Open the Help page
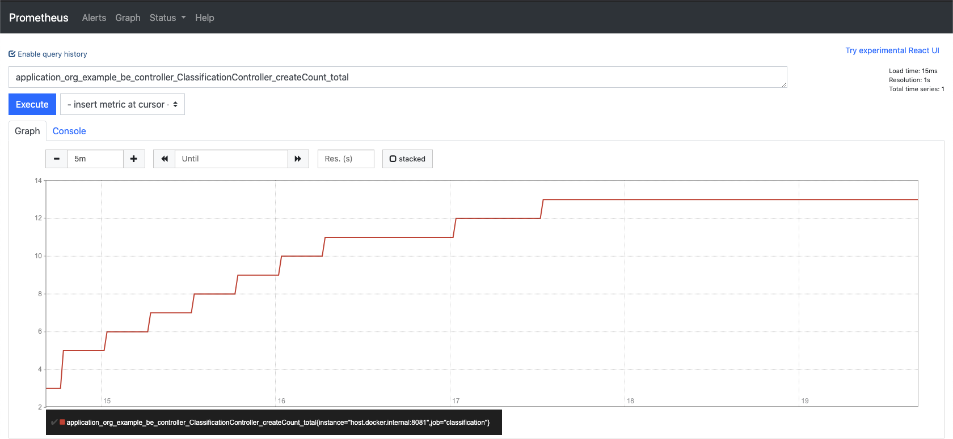953x439 pixels. pos(205,18)
